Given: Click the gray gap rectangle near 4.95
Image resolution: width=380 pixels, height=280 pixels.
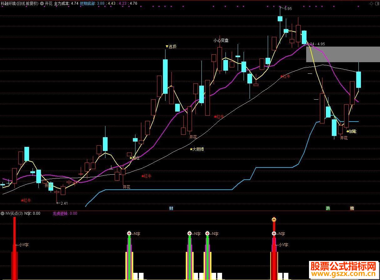Looking at the screenshot, I should [x=343, y=54].
